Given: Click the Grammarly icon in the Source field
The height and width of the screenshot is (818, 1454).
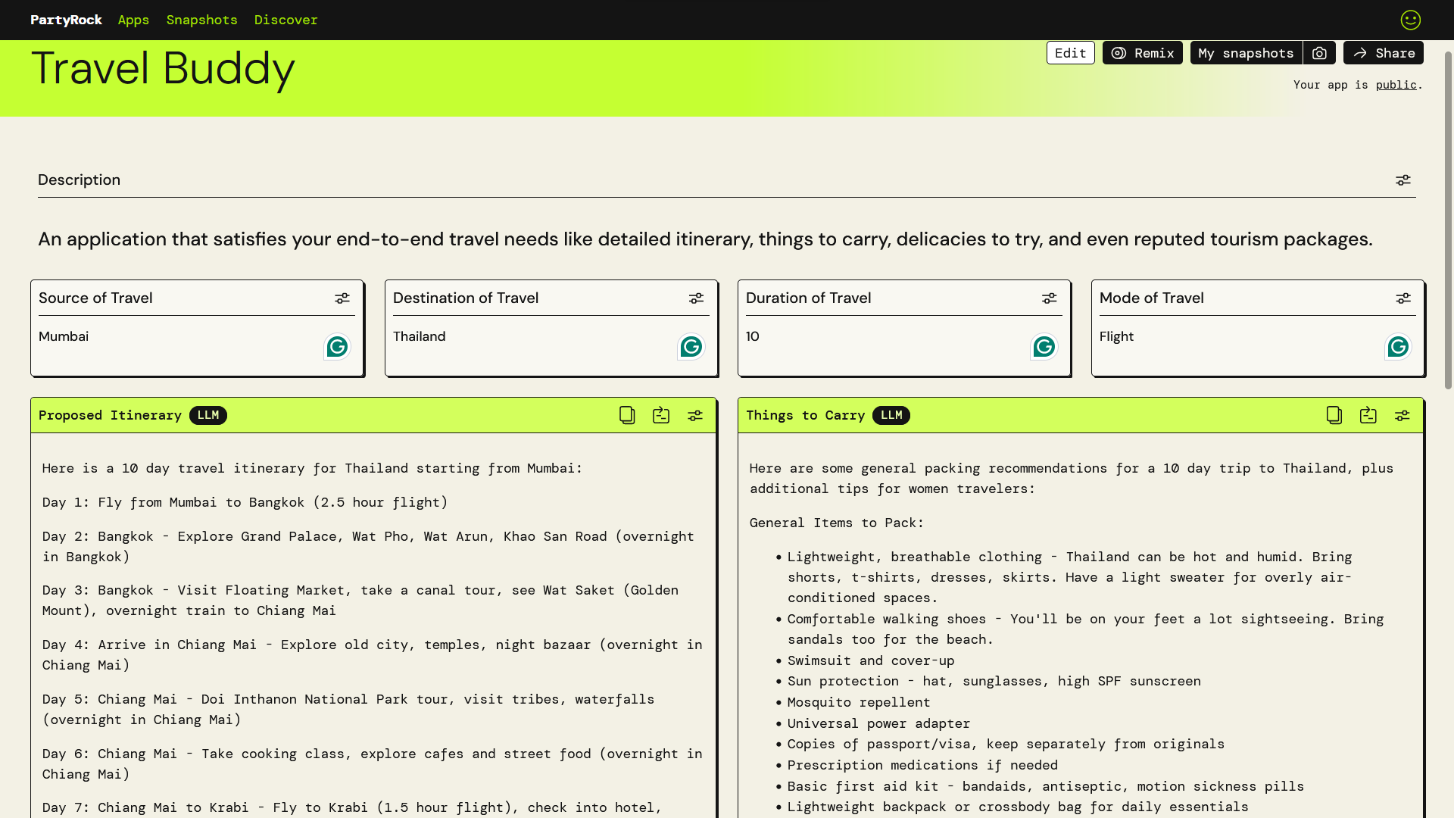Looking at the screenshot, I should click(337, 347).
